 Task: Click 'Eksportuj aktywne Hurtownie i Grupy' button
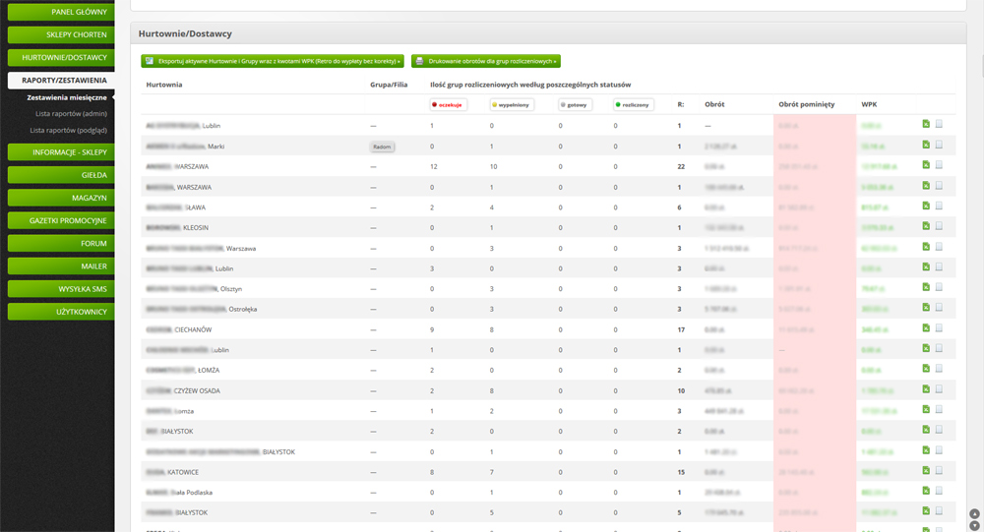(x=273, y=61)
